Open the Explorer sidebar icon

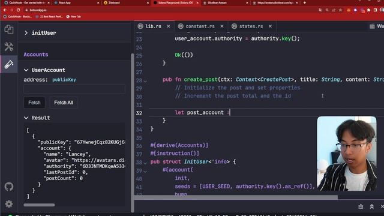click(9, 29)
